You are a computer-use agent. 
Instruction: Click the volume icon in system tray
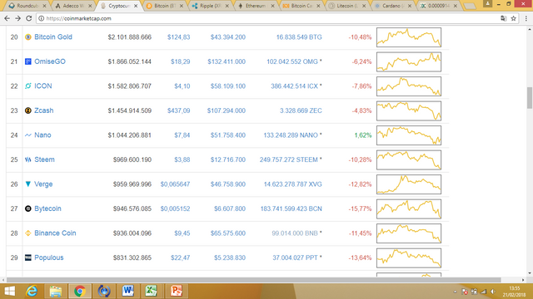click(x=493, y=292)
